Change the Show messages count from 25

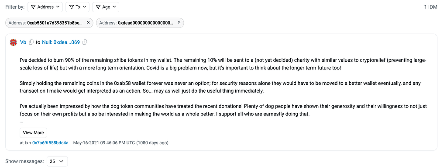[x=56, y=161]
